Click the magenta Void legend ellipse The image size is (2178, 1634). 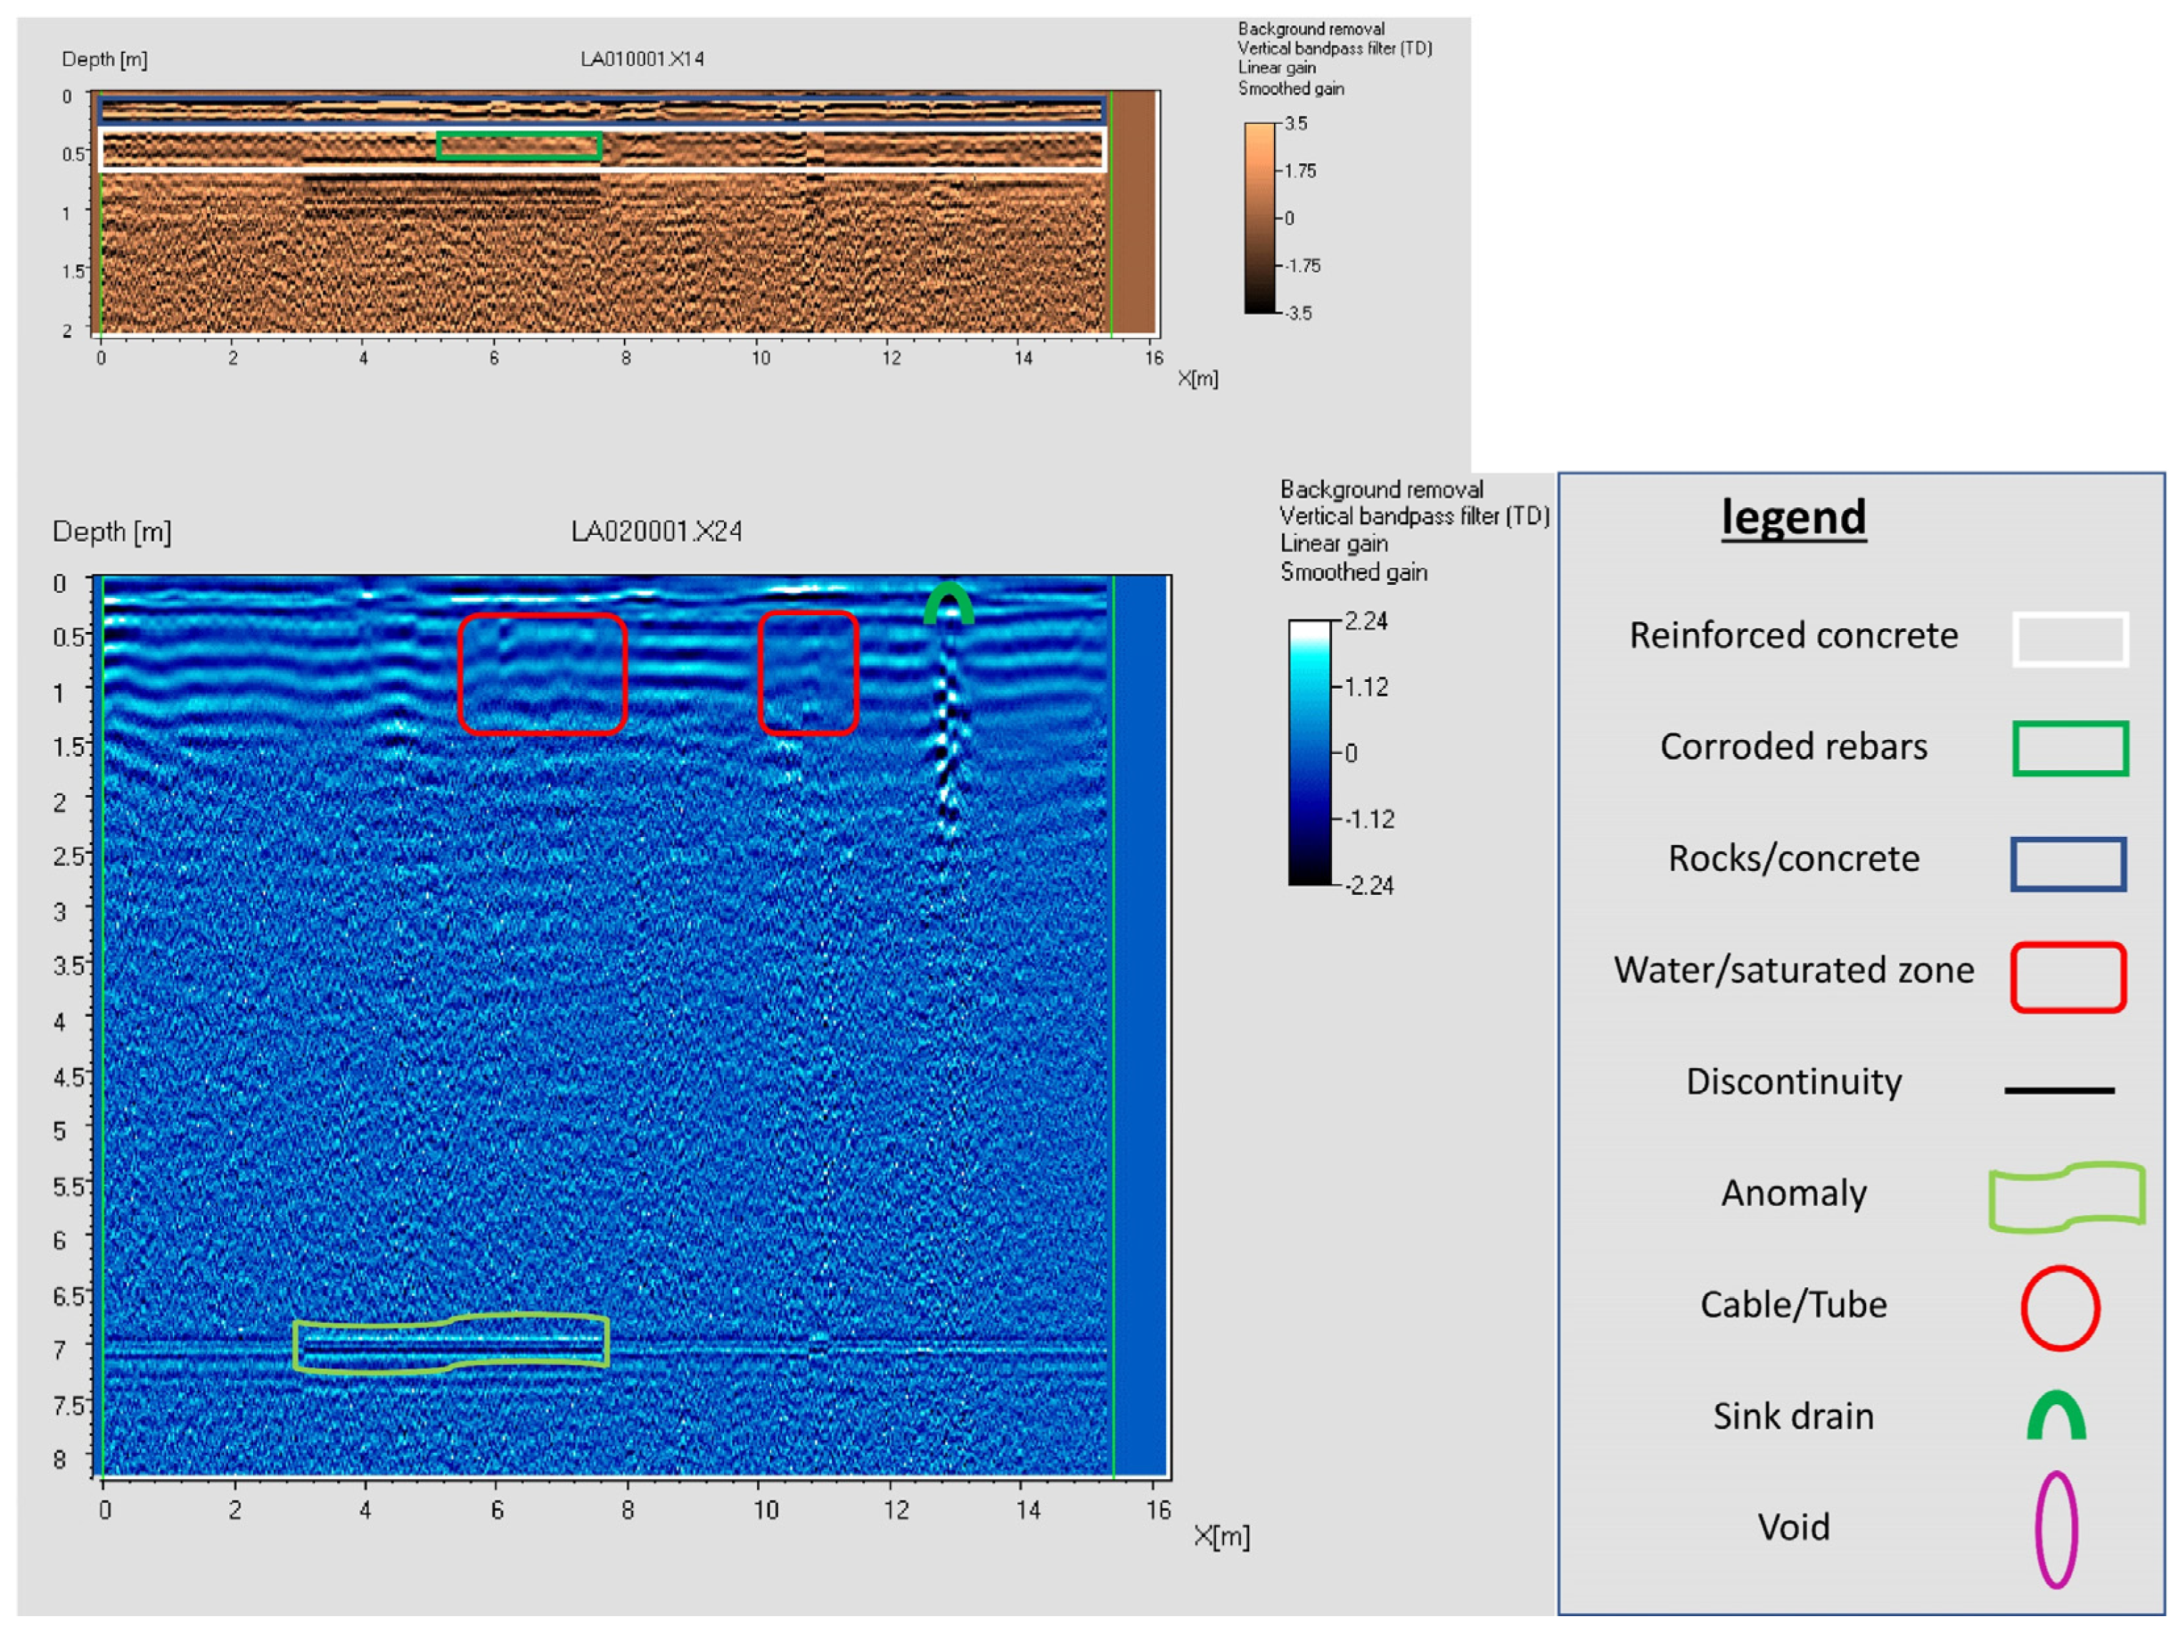pos(2056,1530)
